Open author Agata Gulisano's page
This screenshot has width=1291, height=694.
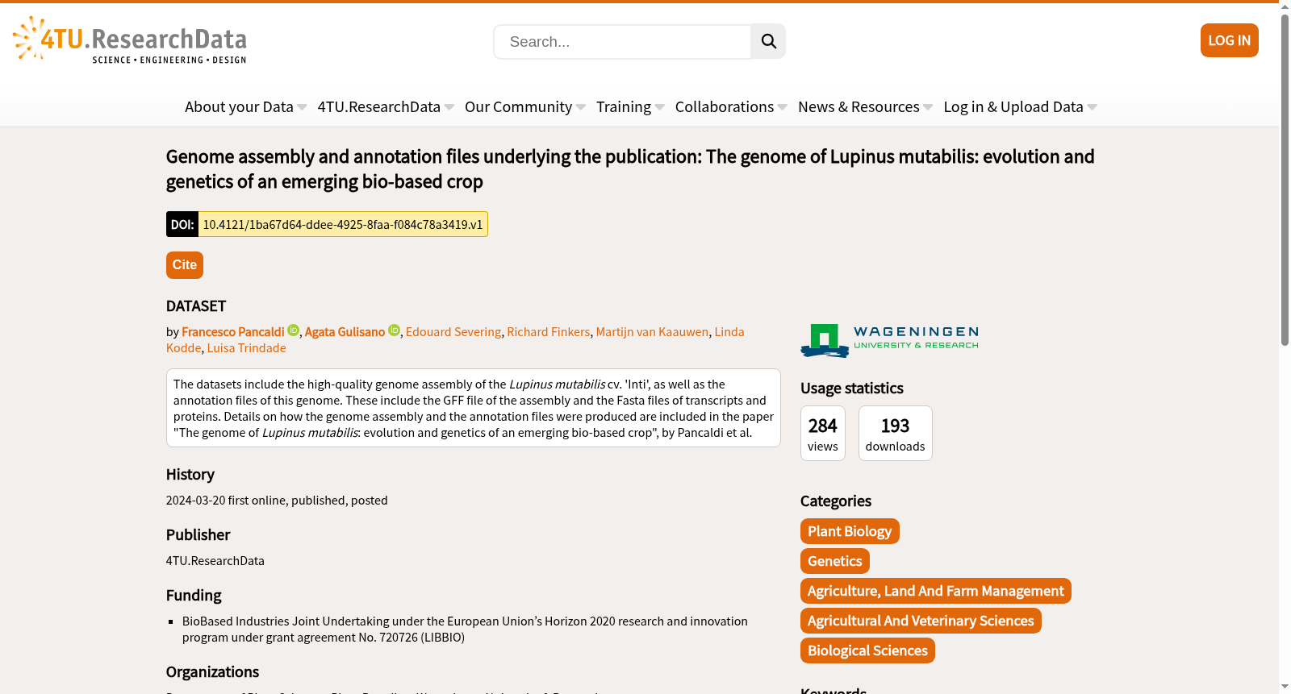[x=345, y=331]
